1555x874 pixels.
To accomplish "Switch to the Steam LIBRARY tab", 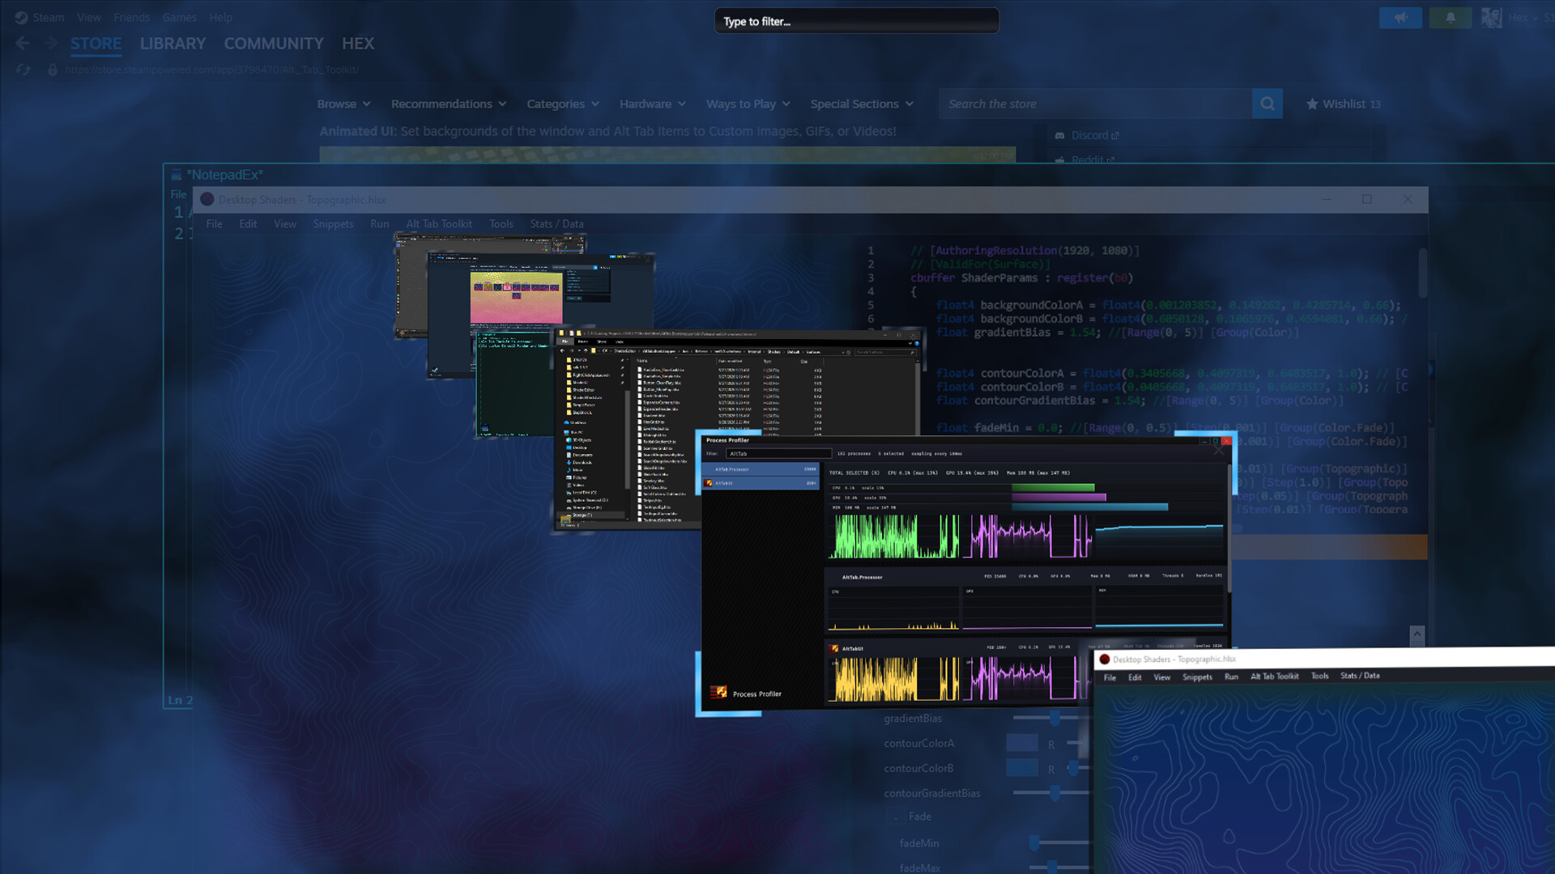I will [173, 44].
